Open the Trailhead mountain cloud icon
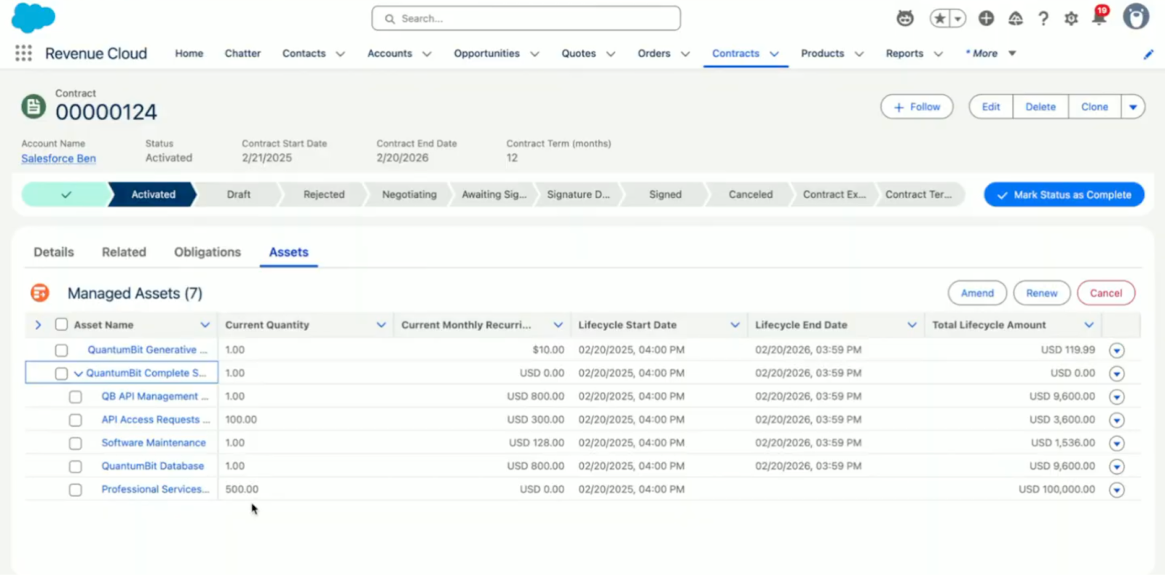Viewport: 1165px width, 575px height. [1015, 19]
